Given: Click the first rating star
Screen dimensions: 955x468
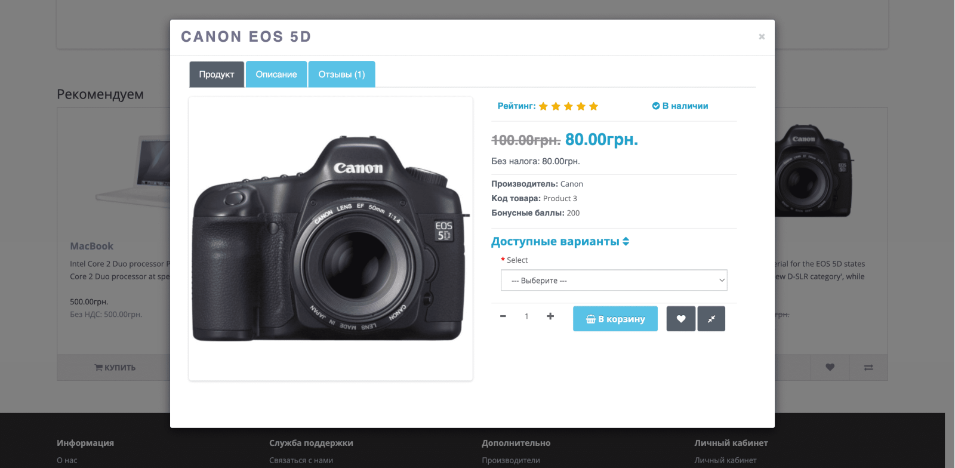Looking at the screenshot, I should [543, 106].
